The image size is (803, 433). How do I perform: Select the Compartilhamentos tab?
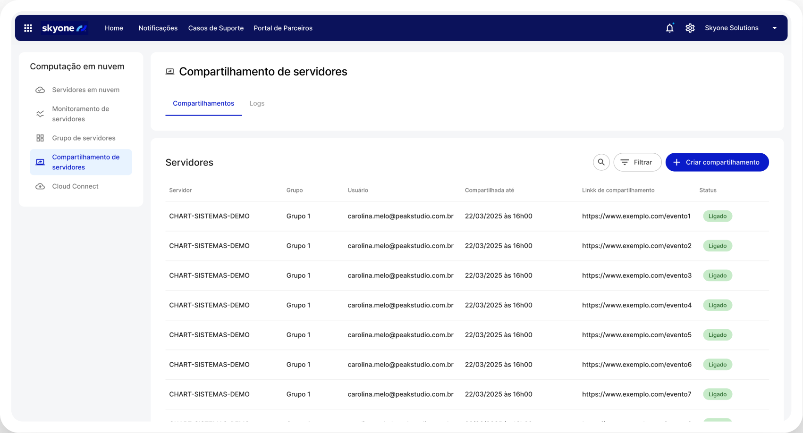tap(203, 103)
